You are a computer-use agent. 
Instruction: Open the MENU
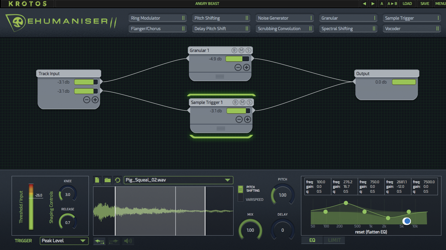(440, 4)
